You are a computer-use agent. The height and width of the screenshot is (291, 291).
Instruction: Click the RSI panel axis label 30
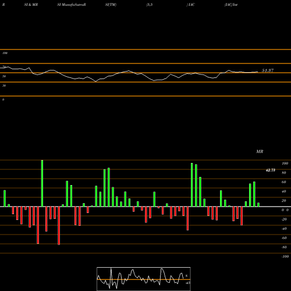pos(4,86)
